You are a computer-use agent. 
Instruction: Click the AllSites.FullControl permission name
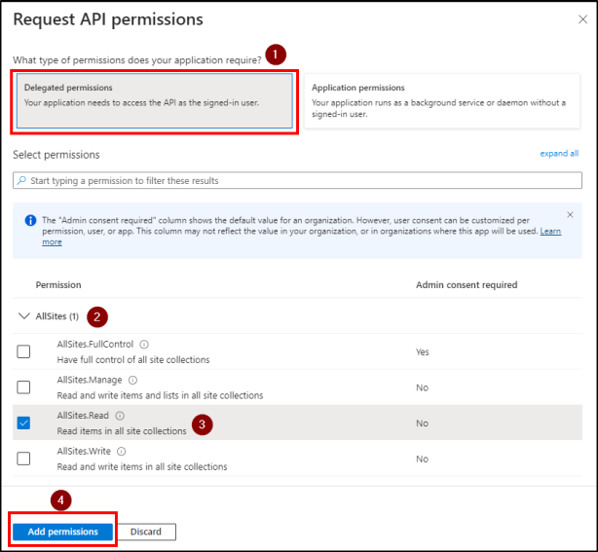pyautogui.click(x=95, y=345)
